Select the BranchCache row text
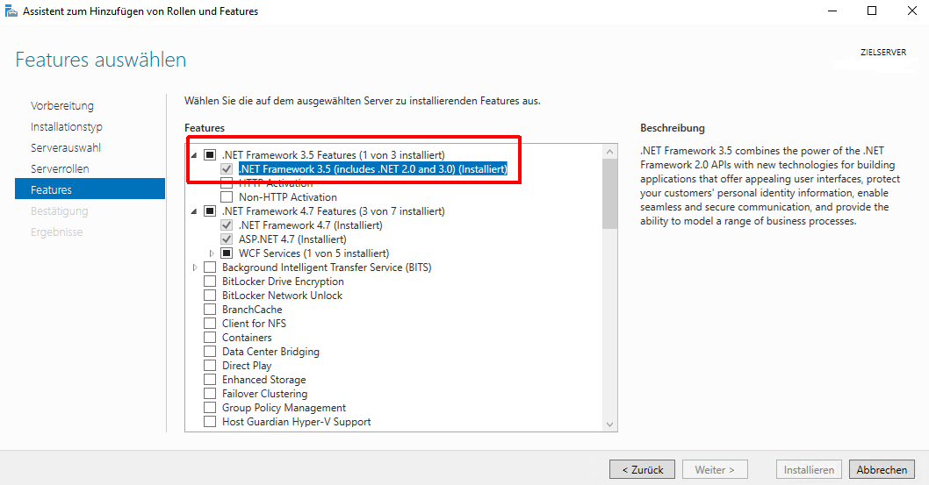The height and width of the screenshot is (485, 929). point(252,310)
